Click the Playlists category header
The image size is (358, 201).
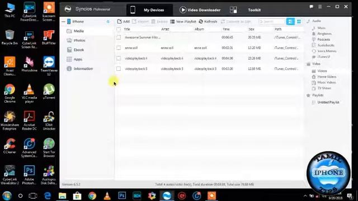point(315,95)
